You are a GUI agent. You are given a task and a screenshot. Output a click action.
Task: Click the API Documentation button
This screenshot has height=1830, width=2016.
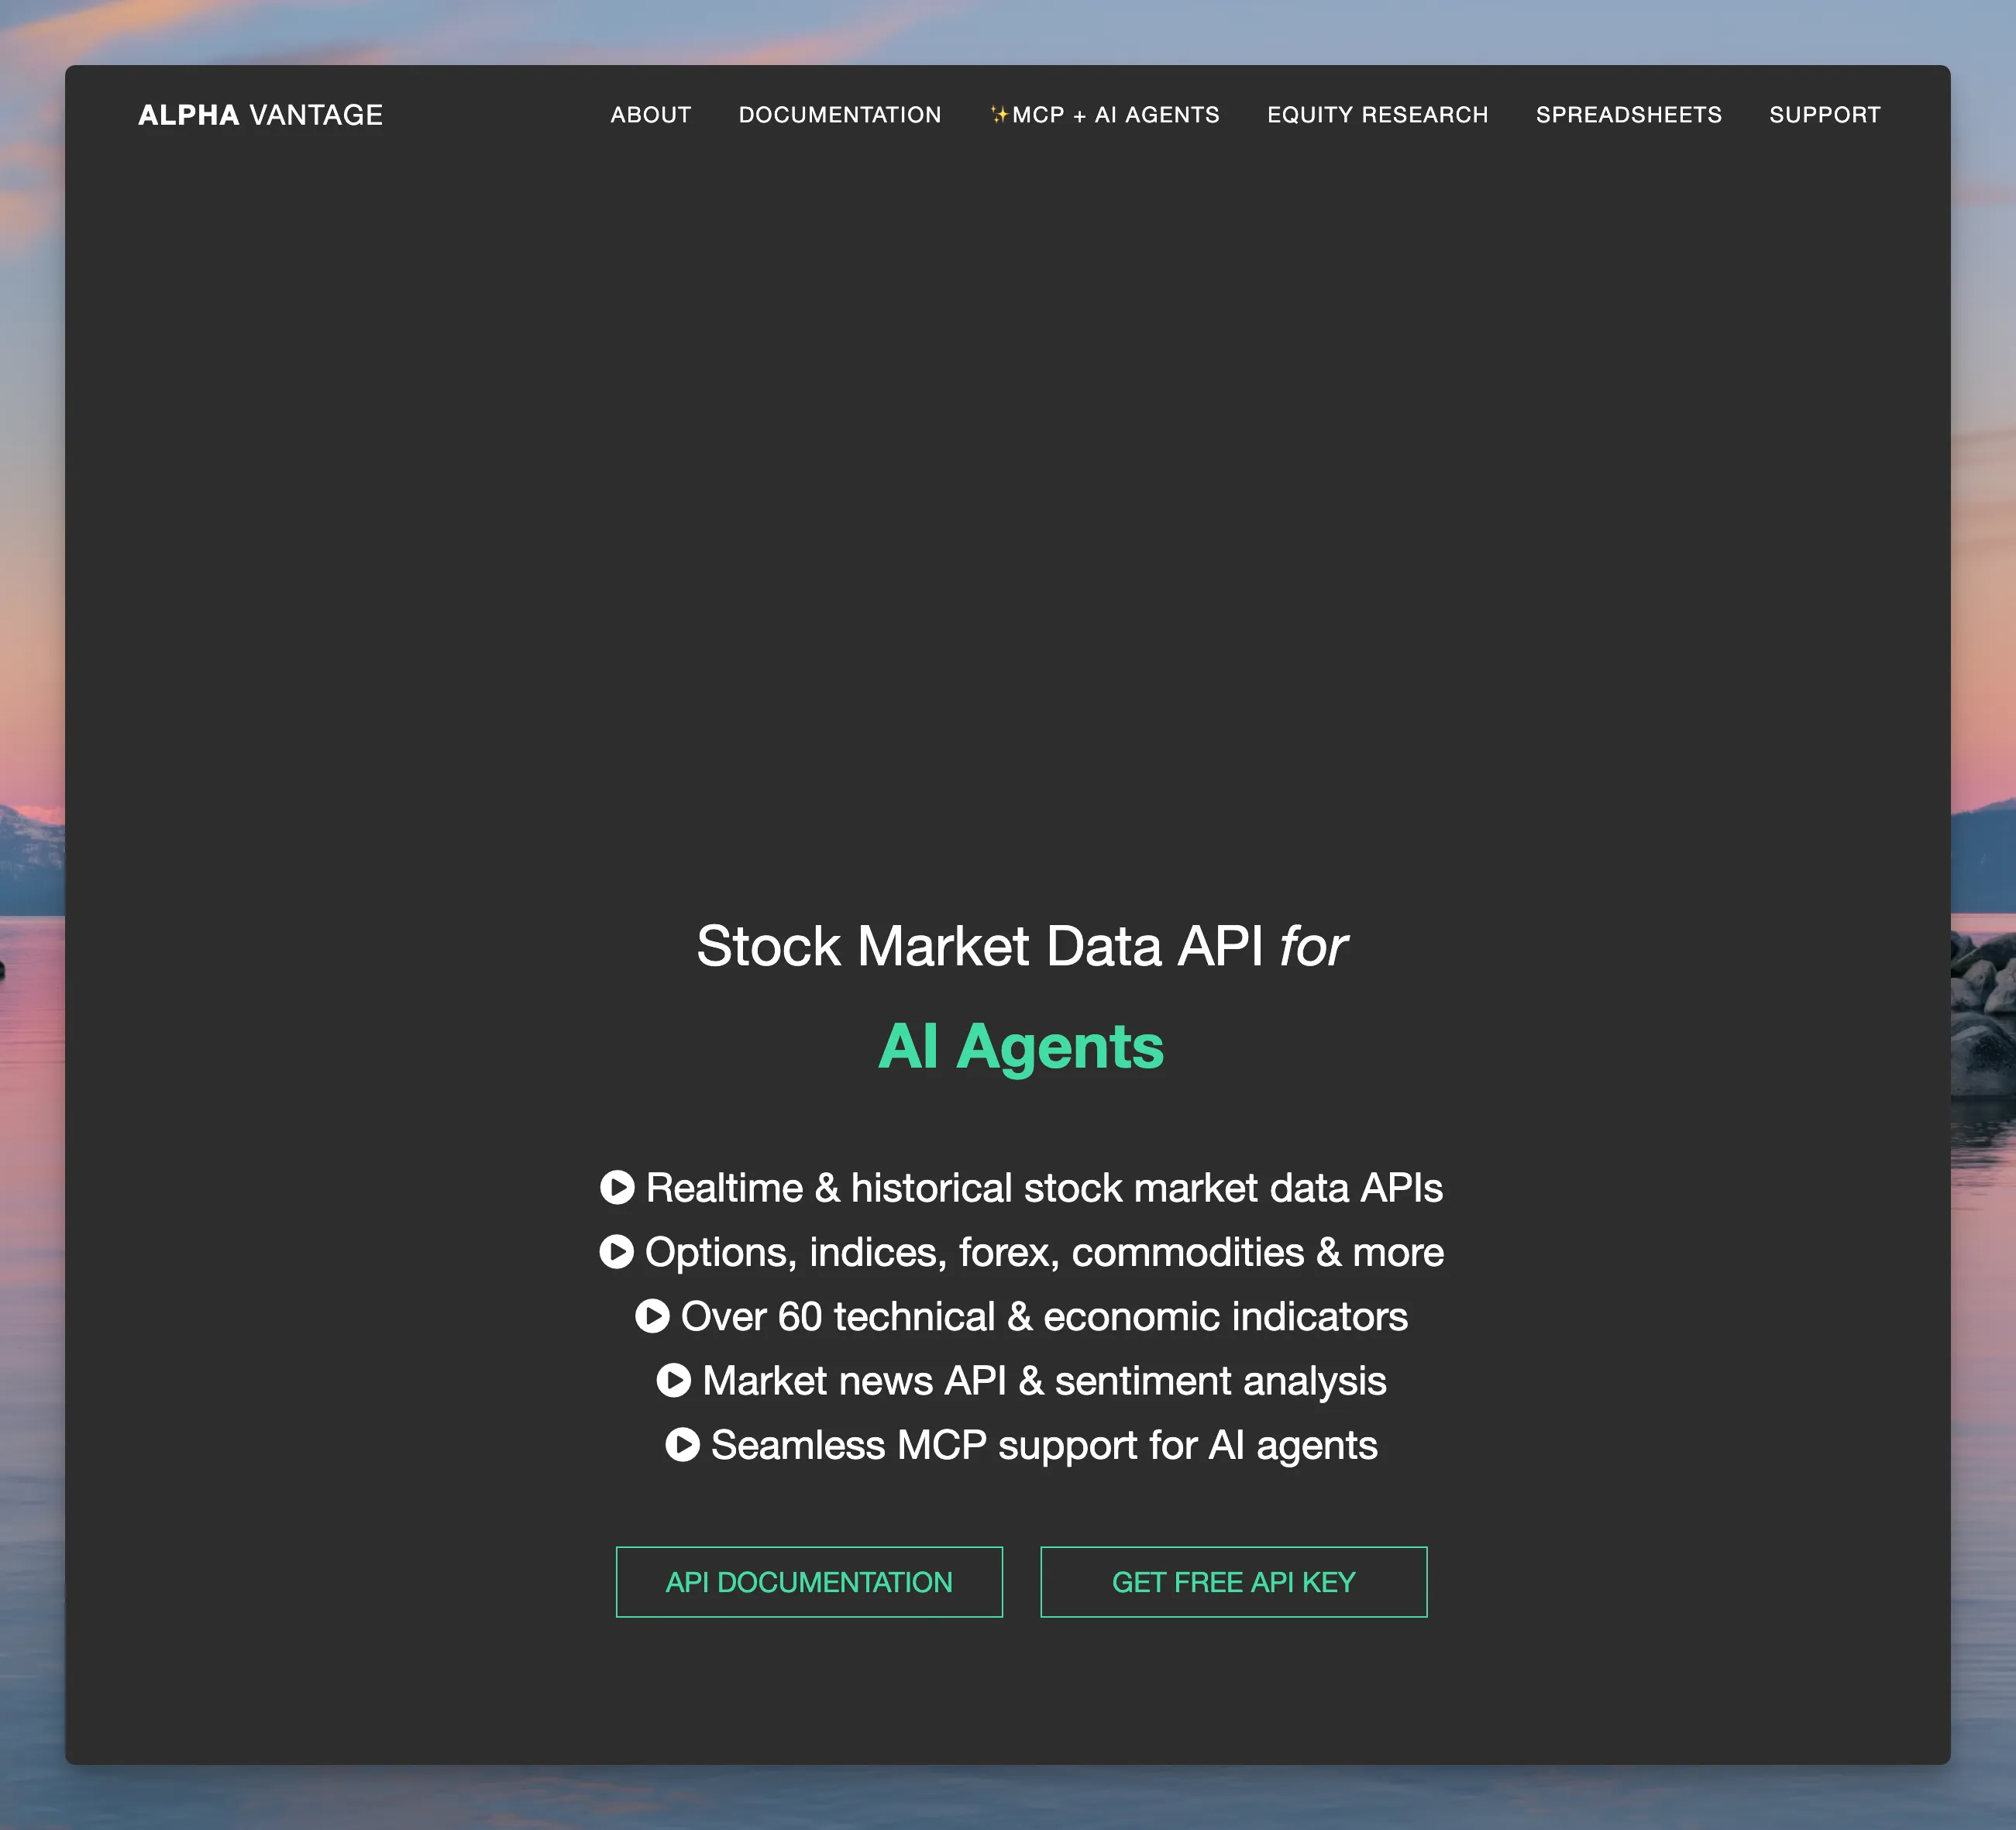point(809,1582)
